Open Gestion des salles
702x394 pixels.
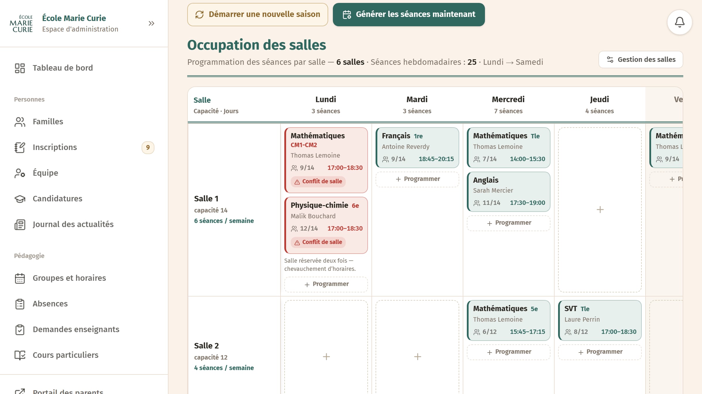(641, 60)
